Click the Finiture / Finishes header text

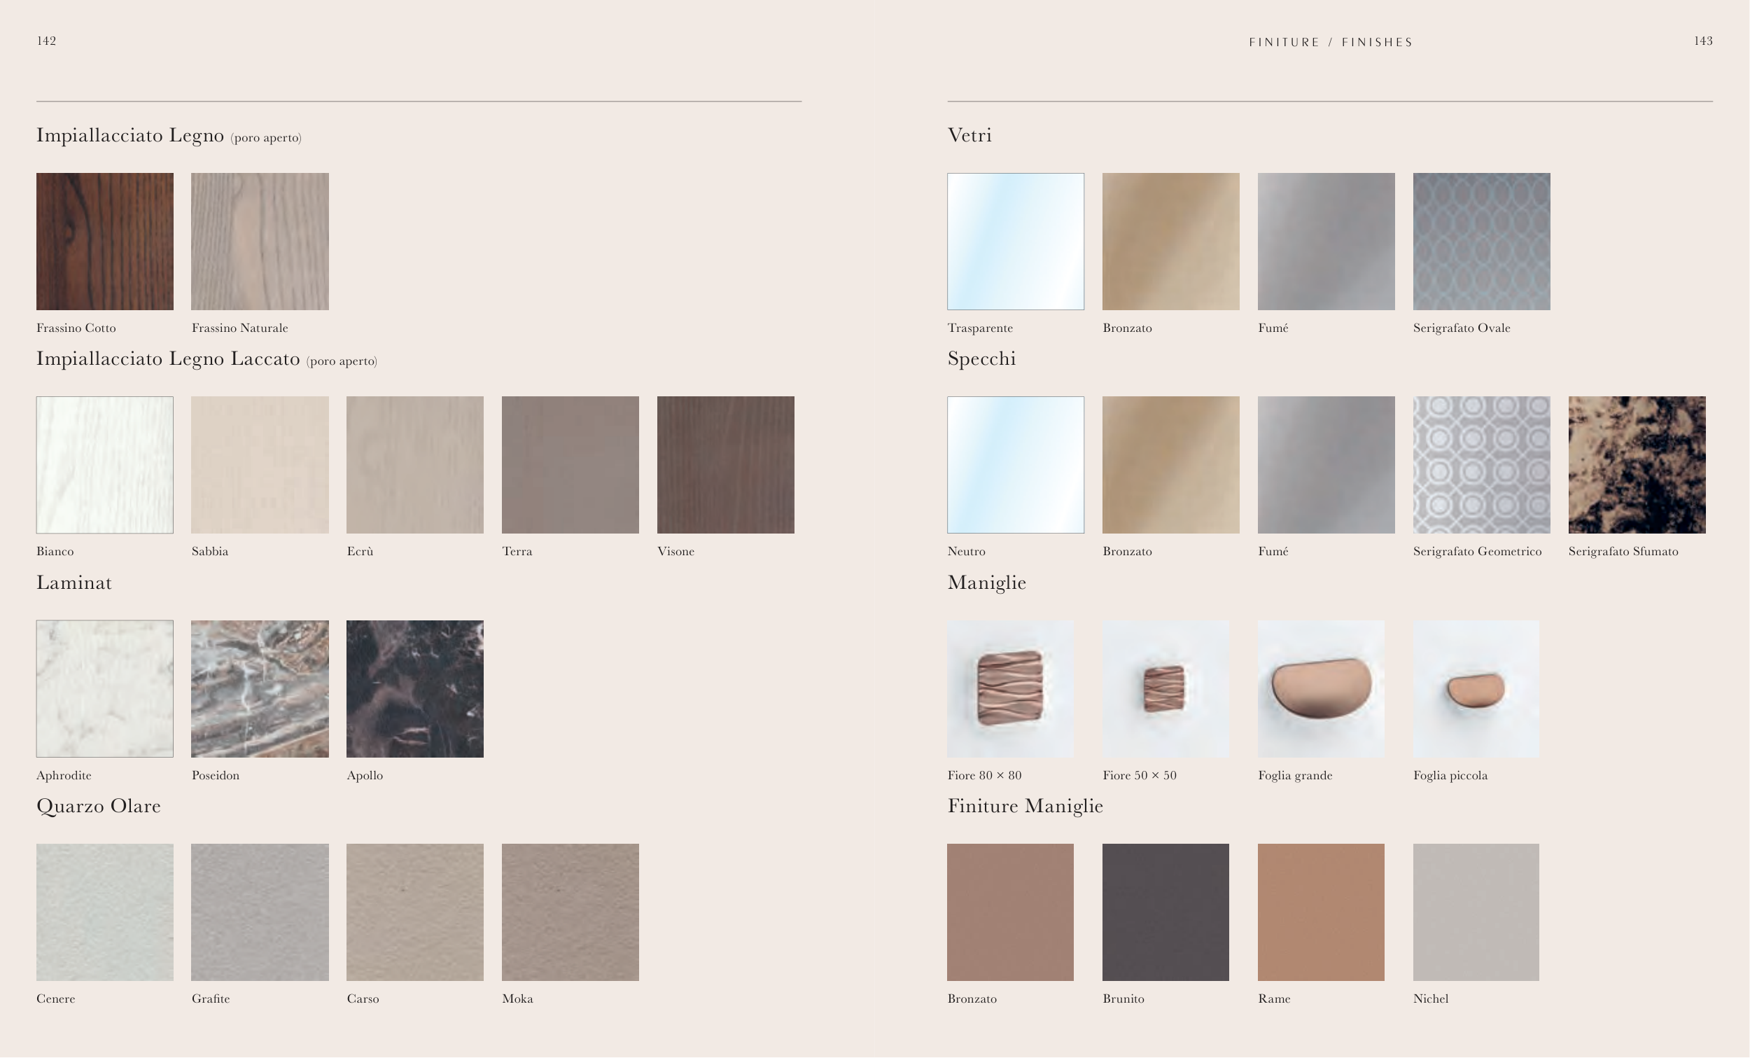tap(1330, 43)
